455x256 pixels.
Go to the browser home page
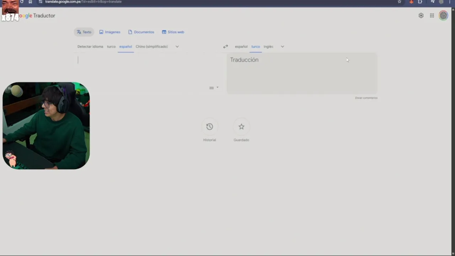click(30, 2)
